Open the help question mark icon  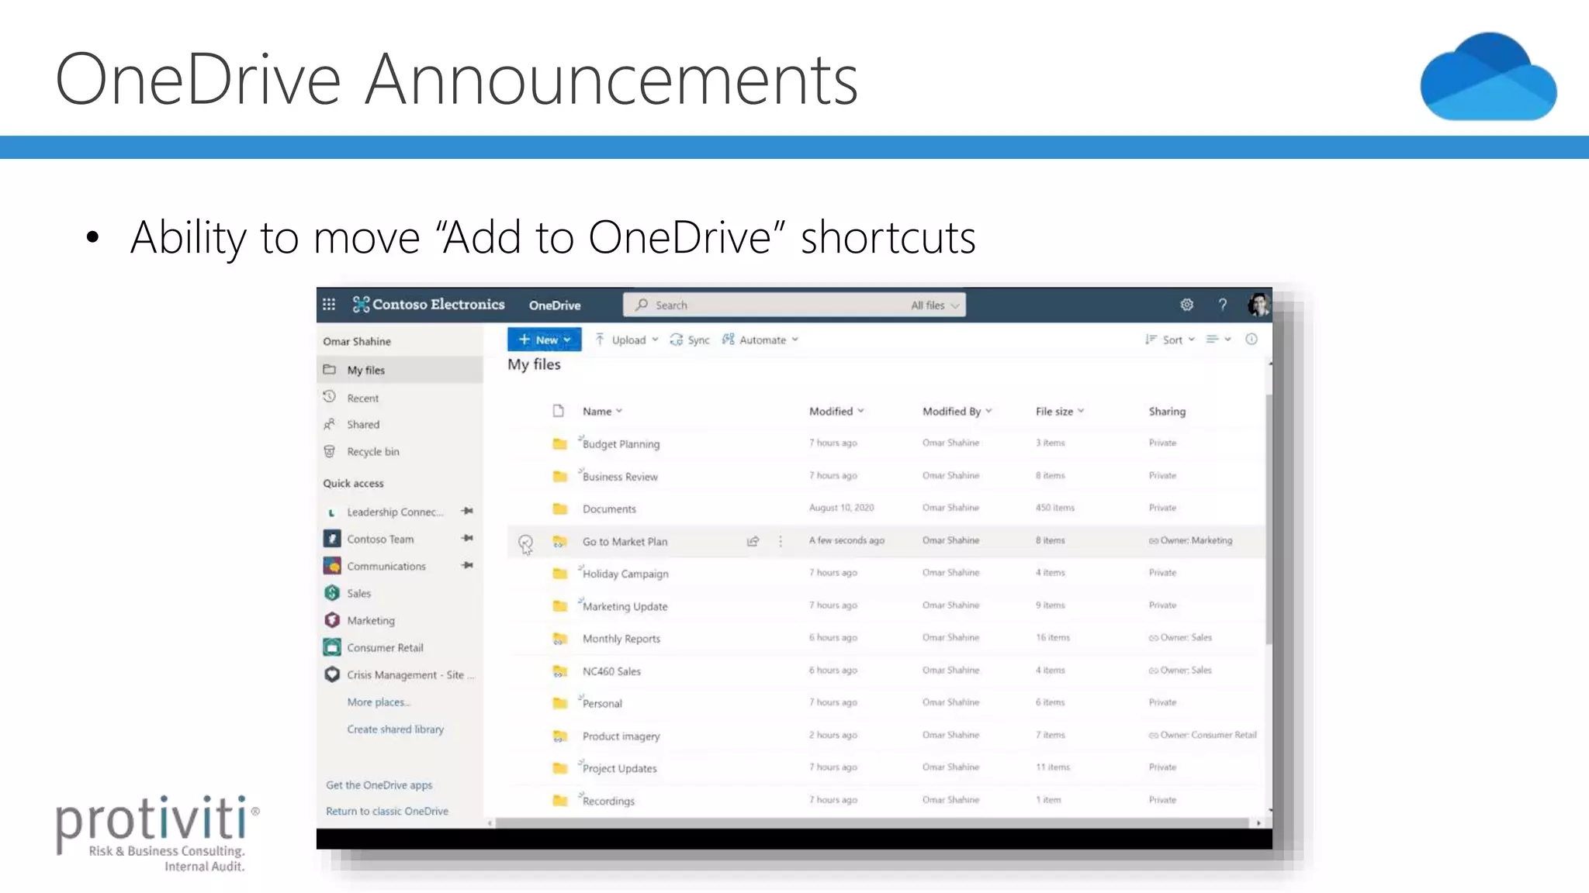point(1223,305)
